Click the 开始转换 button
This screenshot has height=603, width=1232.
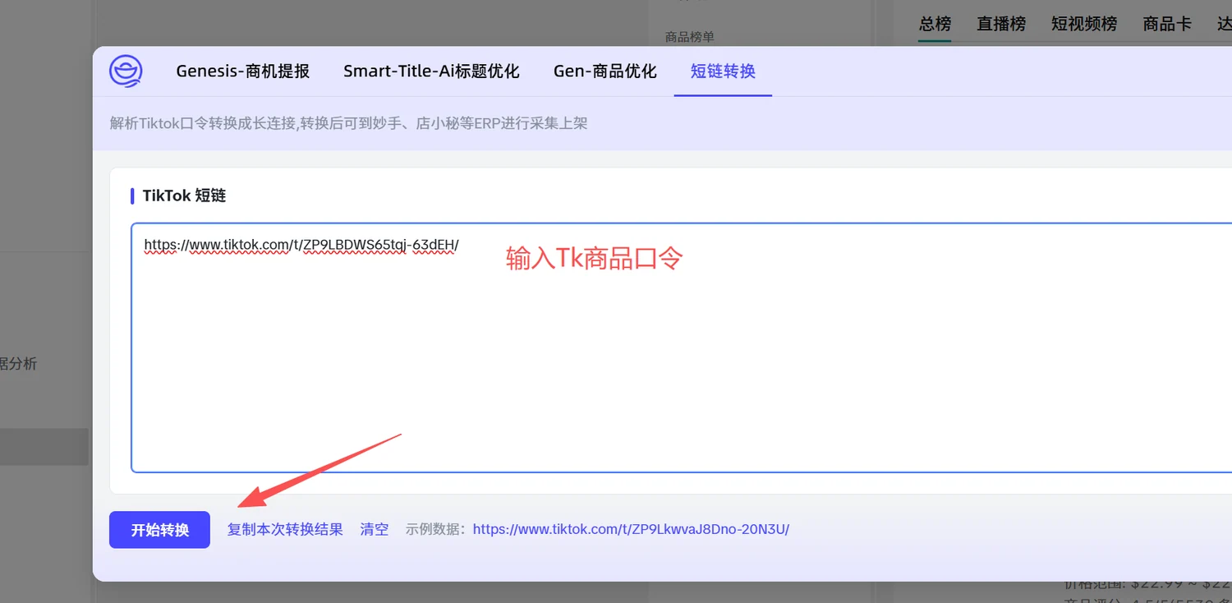click(159, 530)
